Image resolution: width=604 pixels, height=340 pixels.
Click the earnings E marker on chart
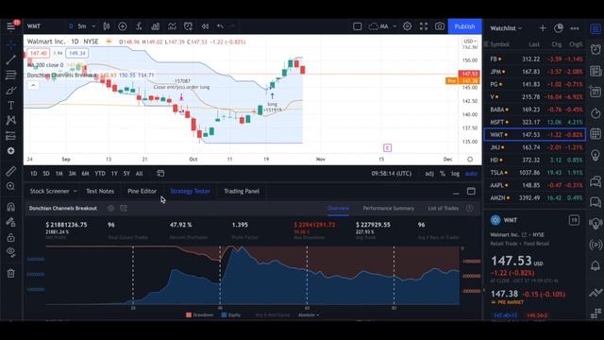(388, 147)
